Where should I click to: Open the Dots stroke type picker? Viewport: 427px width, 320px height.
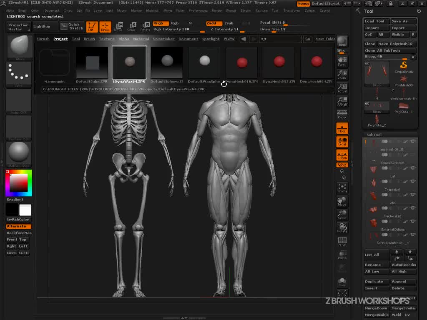click(x=19, y=75)
